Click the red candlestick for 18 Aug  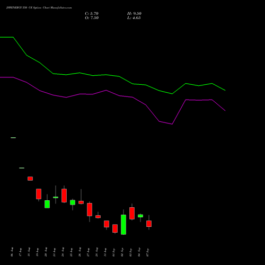pos(30,179)
